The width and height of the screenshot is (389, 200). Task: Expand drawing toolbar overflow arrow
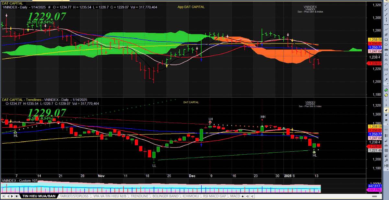[x=387, y=84]
